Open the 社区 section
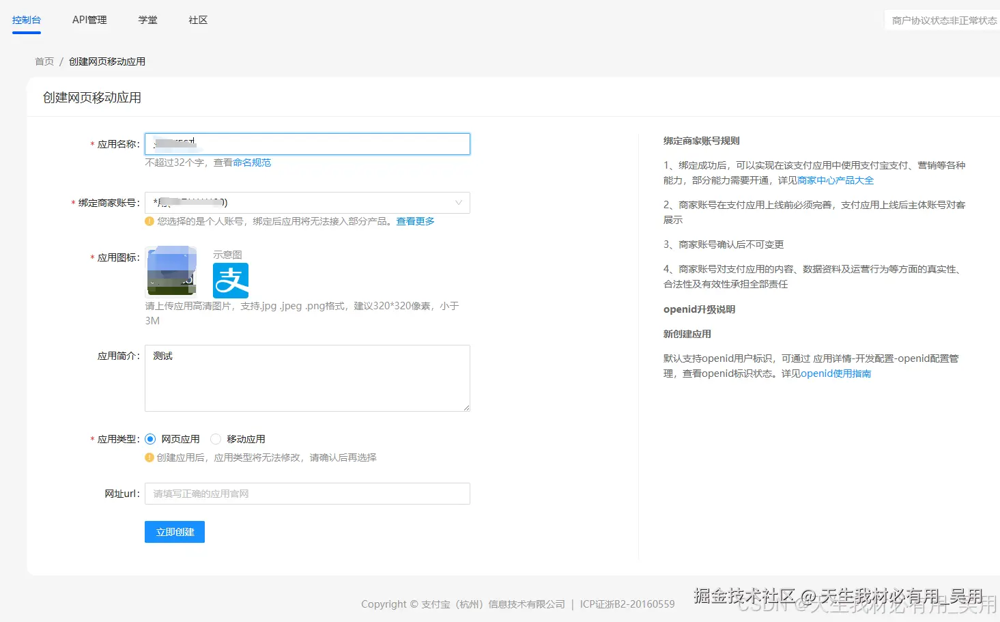This screenshot has height=622, width=1000. (x=197, y=20)
